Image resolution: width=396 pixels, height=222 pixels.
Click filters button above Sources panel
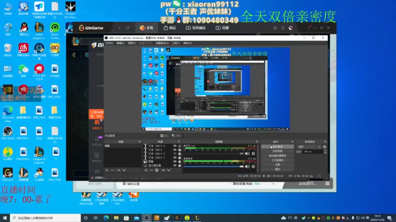click(x=176, y=136)
